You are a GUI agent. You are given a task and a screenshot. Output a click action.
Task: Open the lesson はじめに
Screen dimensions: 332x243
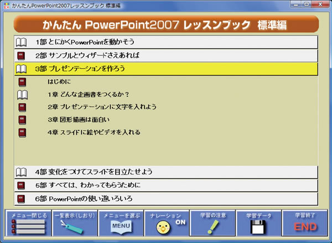pyautogui.click(x=59, y=82)
